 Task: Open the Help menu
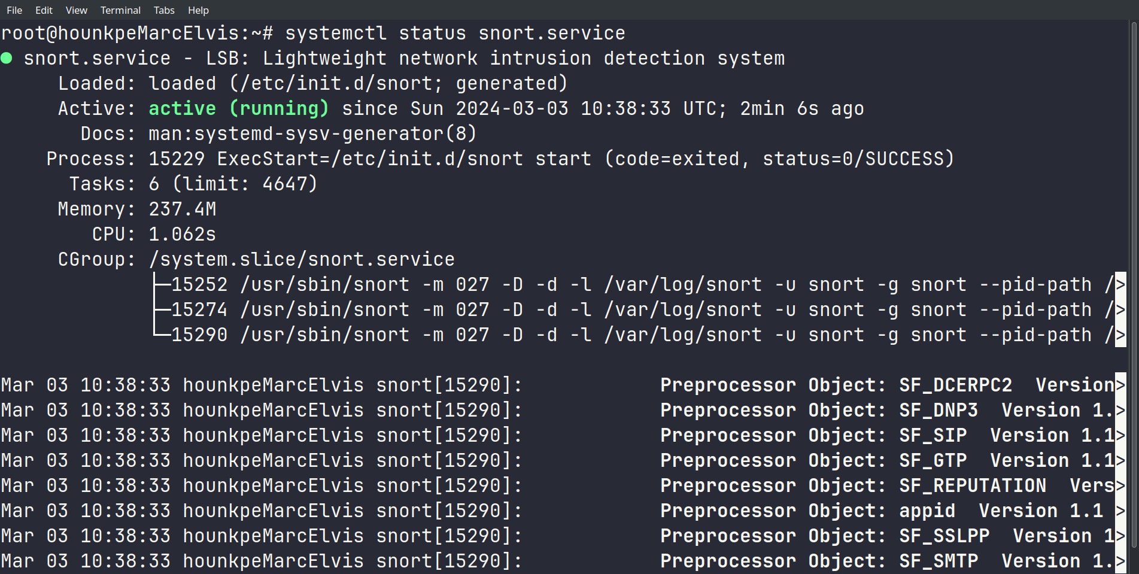[x=198, y=10]
